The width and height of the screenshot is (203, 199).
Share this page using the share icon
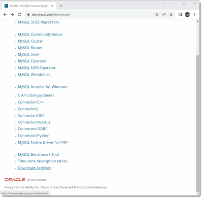pyautogui.click(x=164, y=15)
